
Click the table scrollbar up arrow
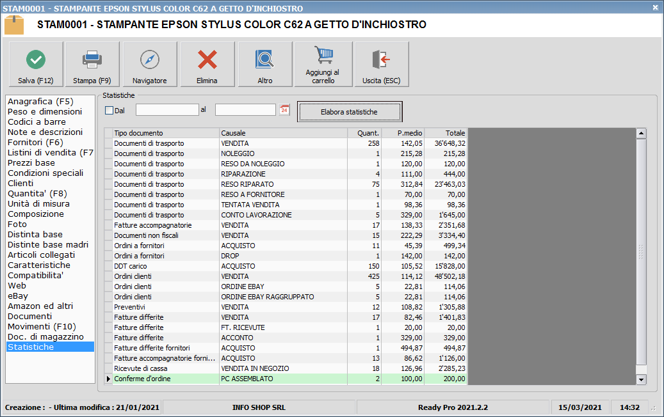click(x=641, y=133)
